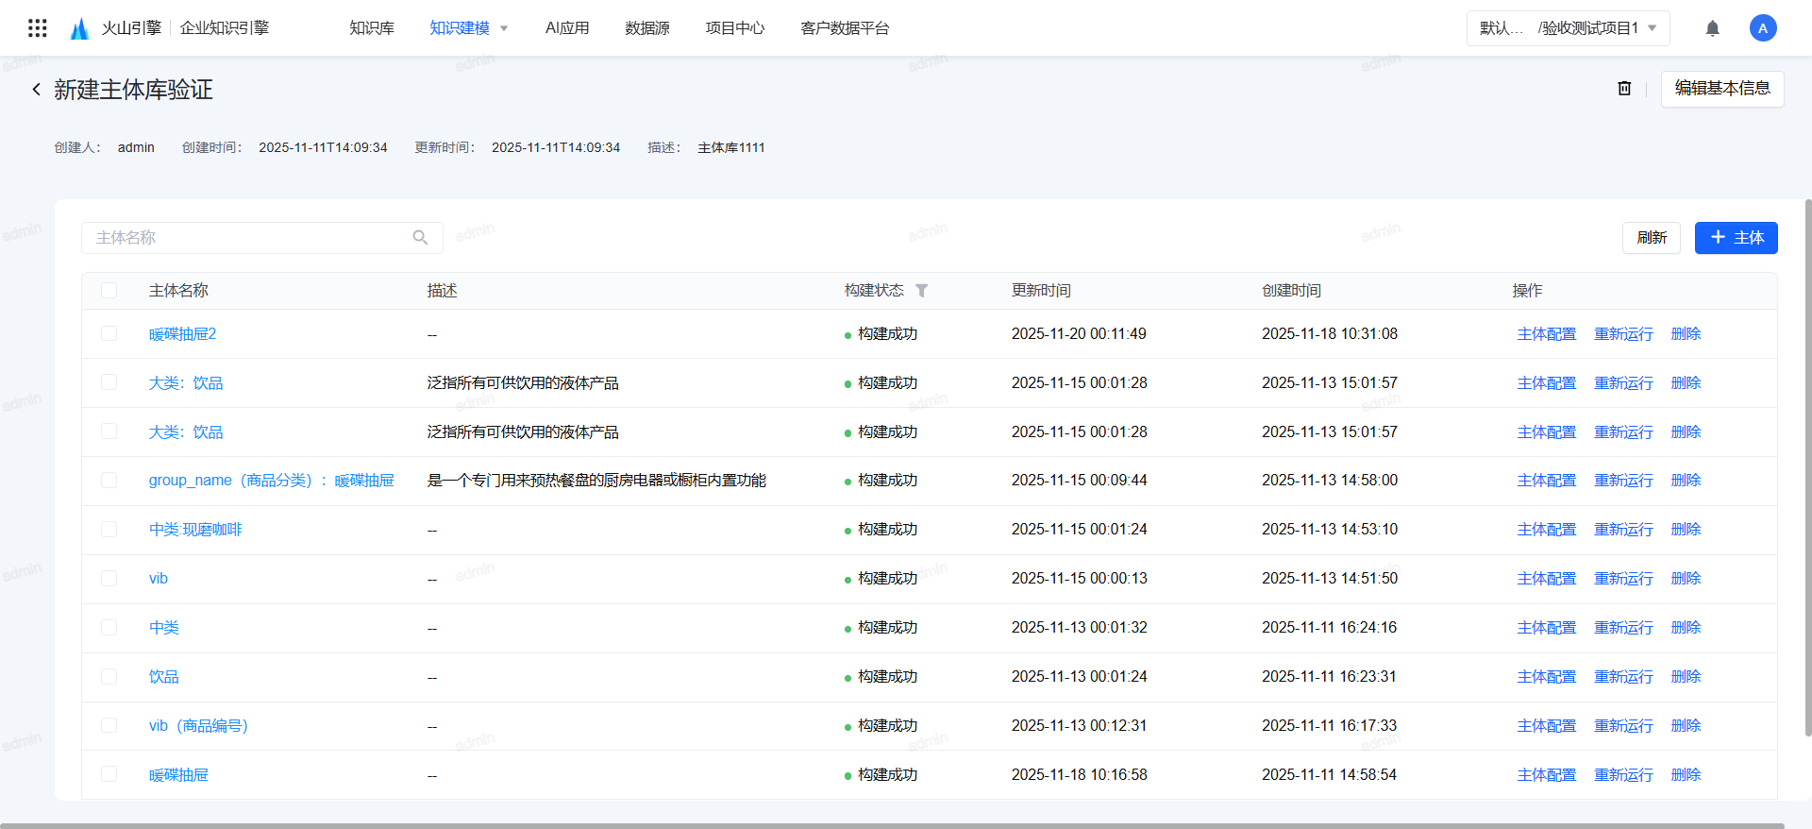Focus the 主体名称 search field
1812x829 pixels.
250,238
